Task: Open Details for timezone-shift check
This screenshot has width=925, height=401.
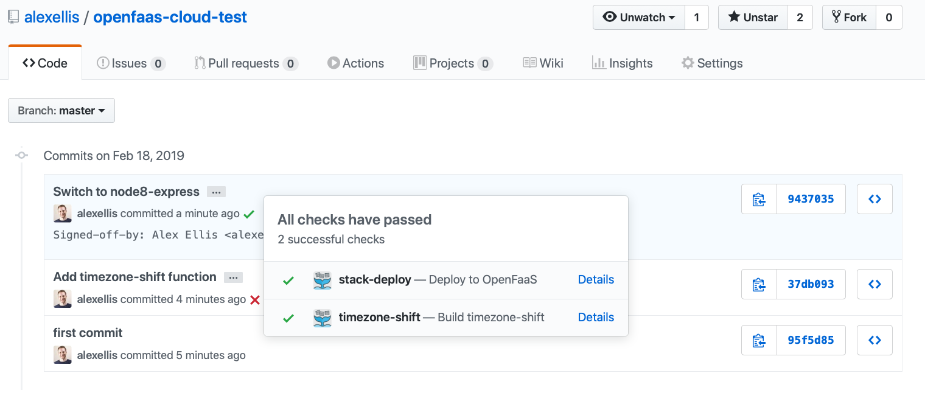Action: tap(595, 318)
